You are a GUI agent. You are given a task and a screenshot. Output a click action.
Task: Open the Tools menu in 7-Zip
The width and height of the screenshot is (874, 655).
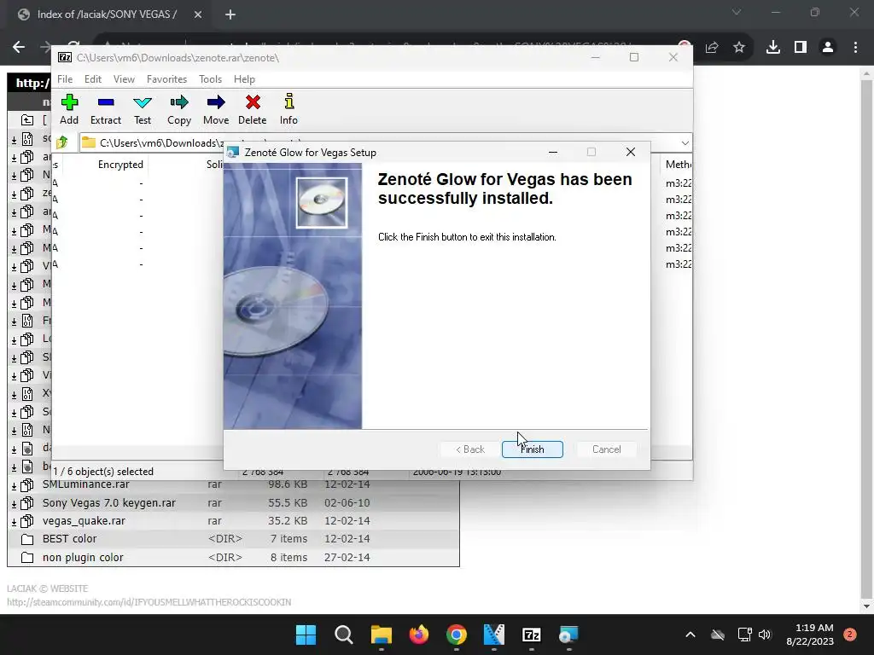pyautogui.click(x=210, y=79)
